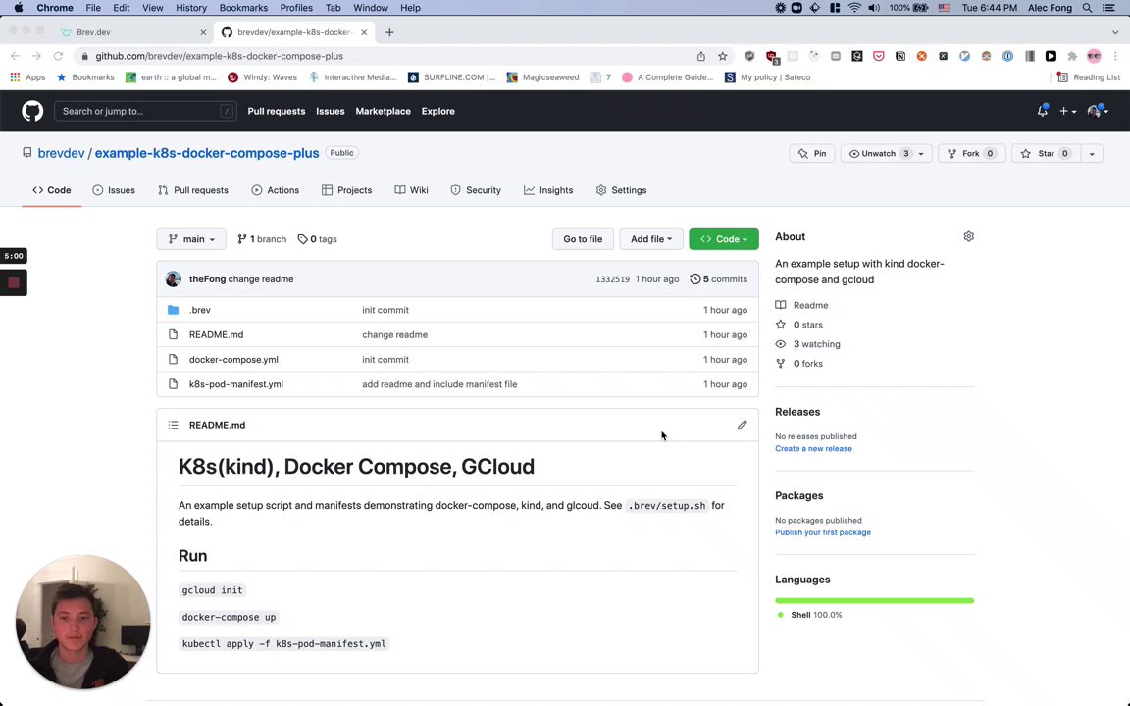The height and width of the screenshot is (706, 1130).
Task: Star the repository
Action: click(1045, 153)
